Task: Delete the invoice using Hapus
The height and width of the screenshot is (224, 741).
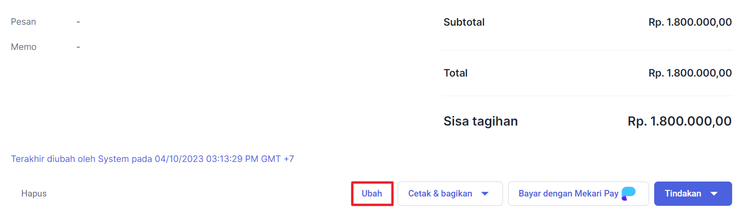Action: click(x=34, y=194)
